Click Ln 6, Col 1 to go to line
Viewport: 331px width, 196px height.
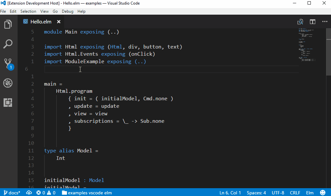point(230,193)
